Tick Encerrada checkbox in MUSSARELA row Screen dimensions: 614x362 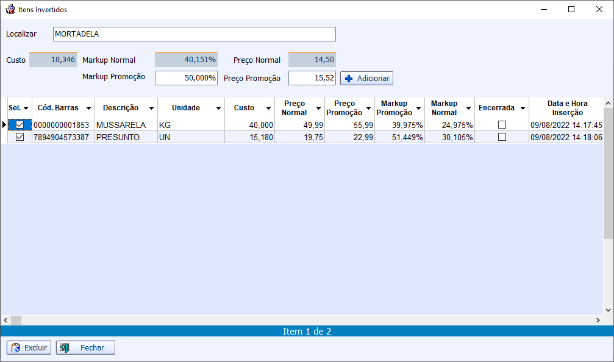[x=502, y=125]
